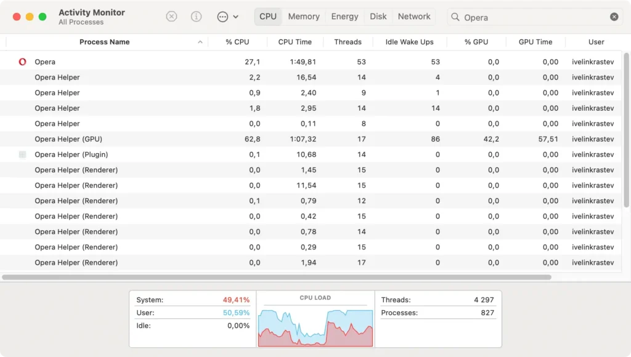Sort by CPU Time column header
This screenshot has width=631, height=357.
[295, 42]
